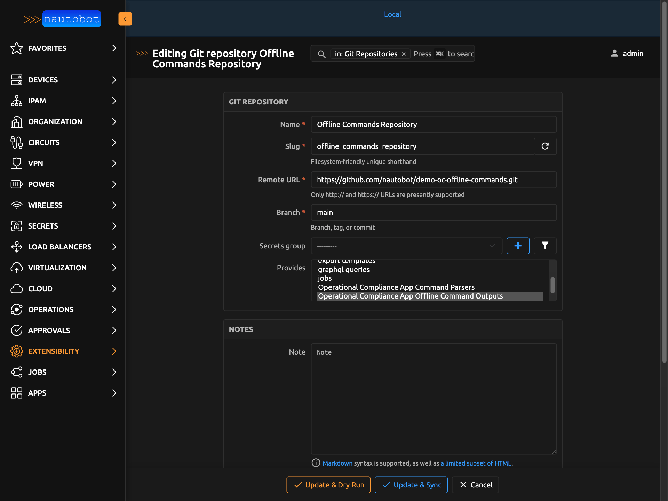This screenshot has width=668, height=501.
Task: Click the Wireless wifi icon
Action: 17,205
